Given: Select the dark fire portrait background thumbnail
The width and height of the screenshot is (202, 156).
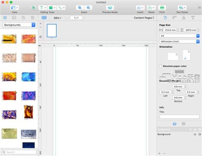Looking at the screenshot, I should (x=29, y=112).
